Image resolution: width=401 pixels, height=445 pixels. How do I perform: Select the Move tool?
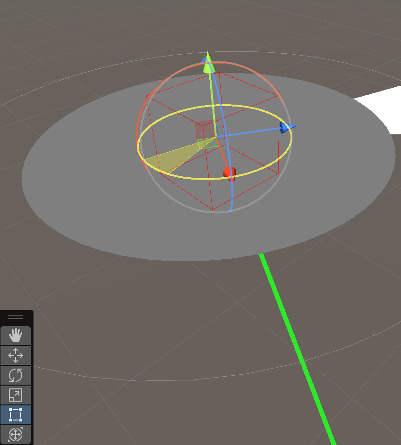(x=16, y=355)
